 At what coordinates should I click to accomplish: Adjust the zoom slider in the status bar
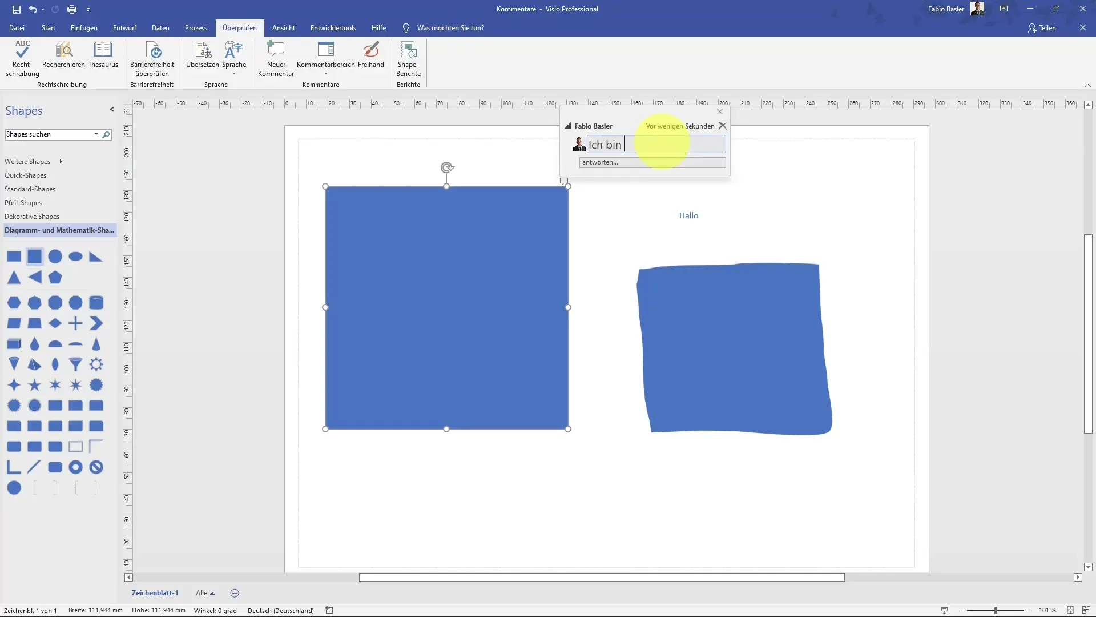[995, 610]
